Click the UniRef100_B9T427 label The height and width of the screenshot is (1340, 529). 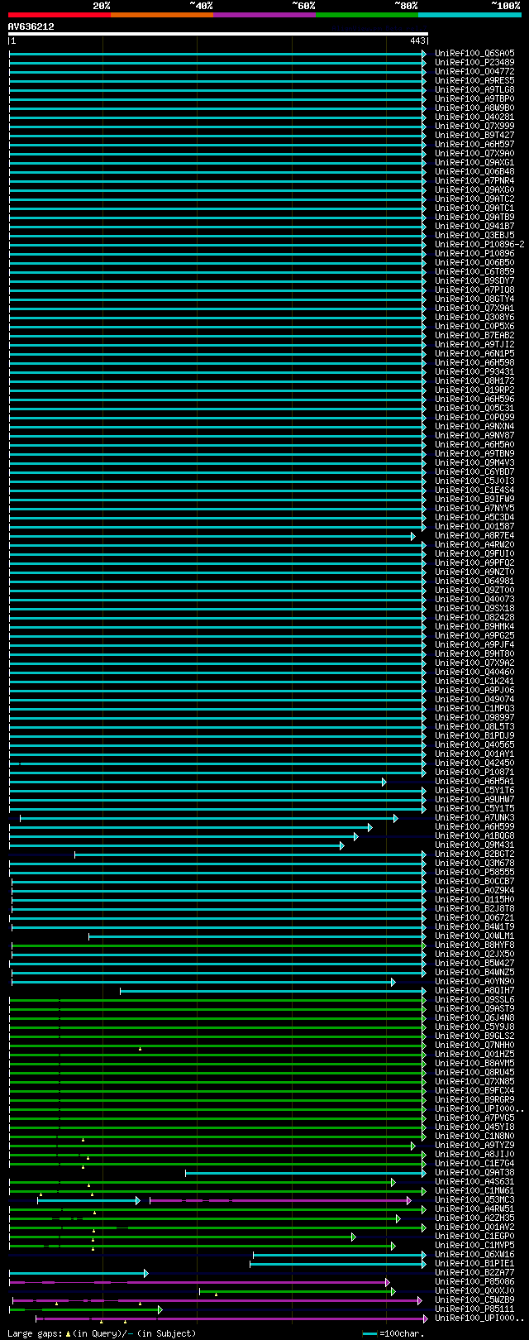pyautogui.click(x=474, y=136)
